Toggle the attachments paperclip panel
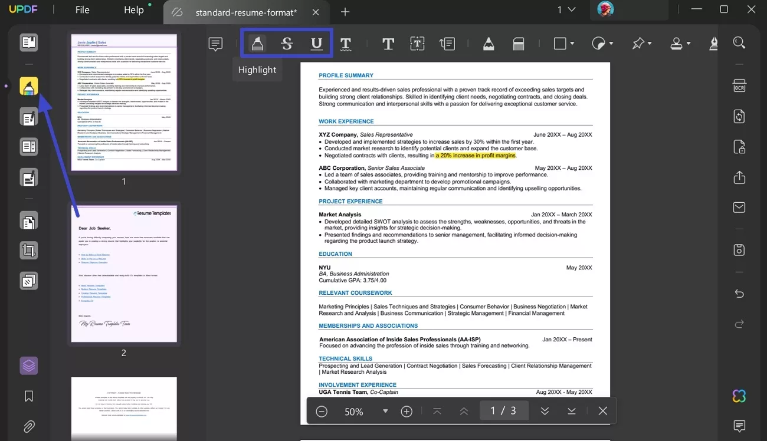767x441 pixels. pyautogui.click(x=28, y=426)
